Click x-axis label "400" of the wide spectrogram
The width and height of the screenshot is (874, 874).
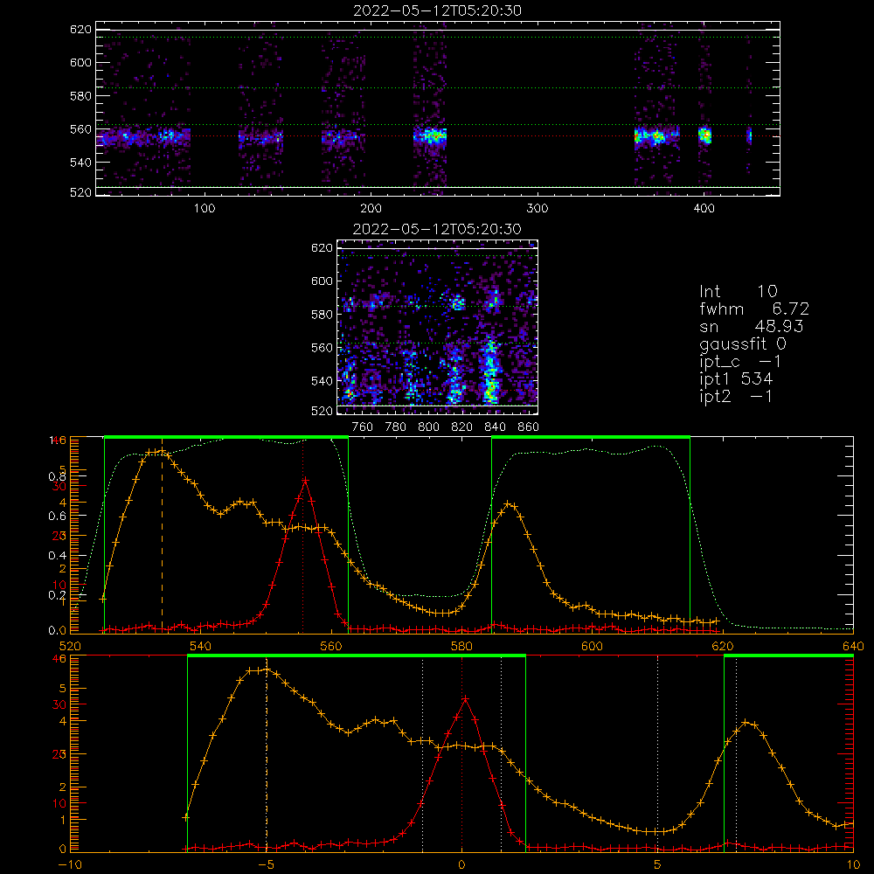click(704, 209)
